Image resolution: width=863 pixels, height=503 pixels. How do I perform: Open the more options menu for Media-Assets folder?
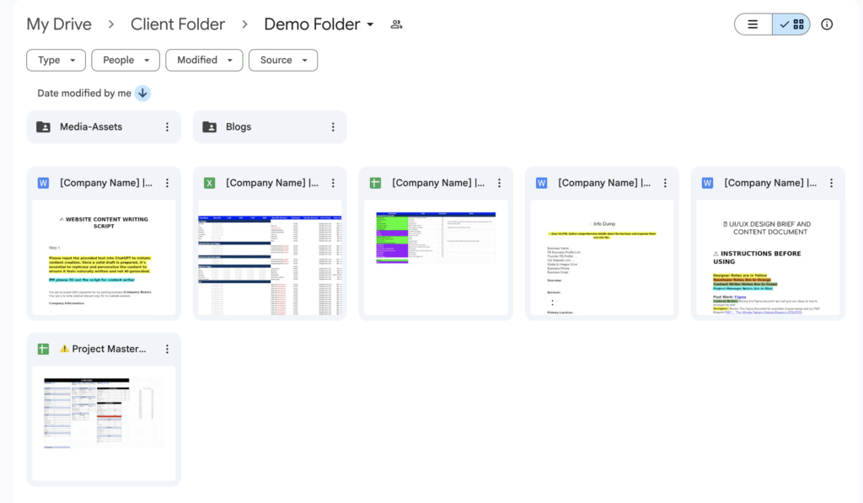[x=167, y=127]
